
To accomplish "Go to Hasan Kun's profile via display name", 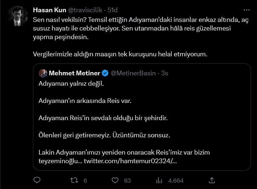I will 47,10.
